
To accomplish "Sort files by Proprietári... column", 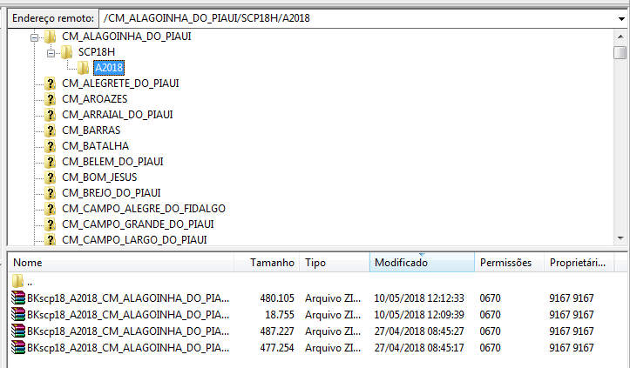I will click(x=579, y=263).
